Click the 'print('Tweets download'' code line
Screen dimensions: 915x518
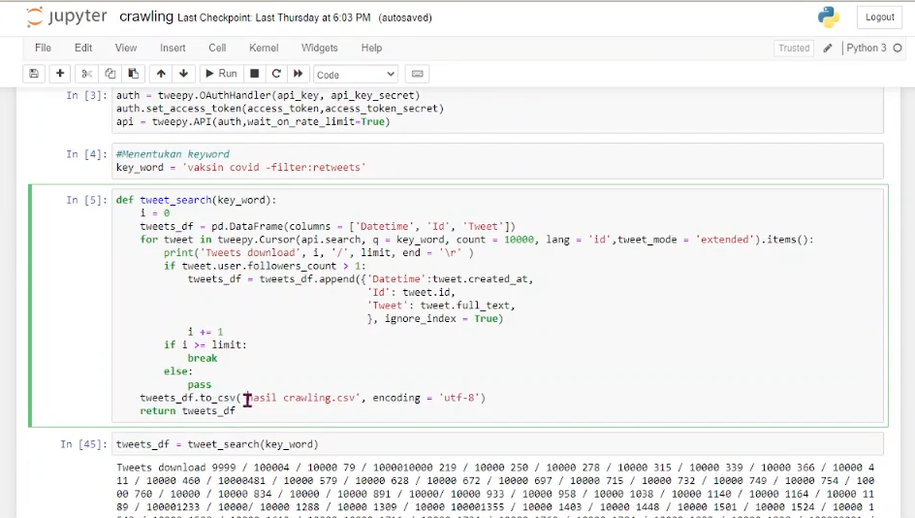click(x=319, y=253)
